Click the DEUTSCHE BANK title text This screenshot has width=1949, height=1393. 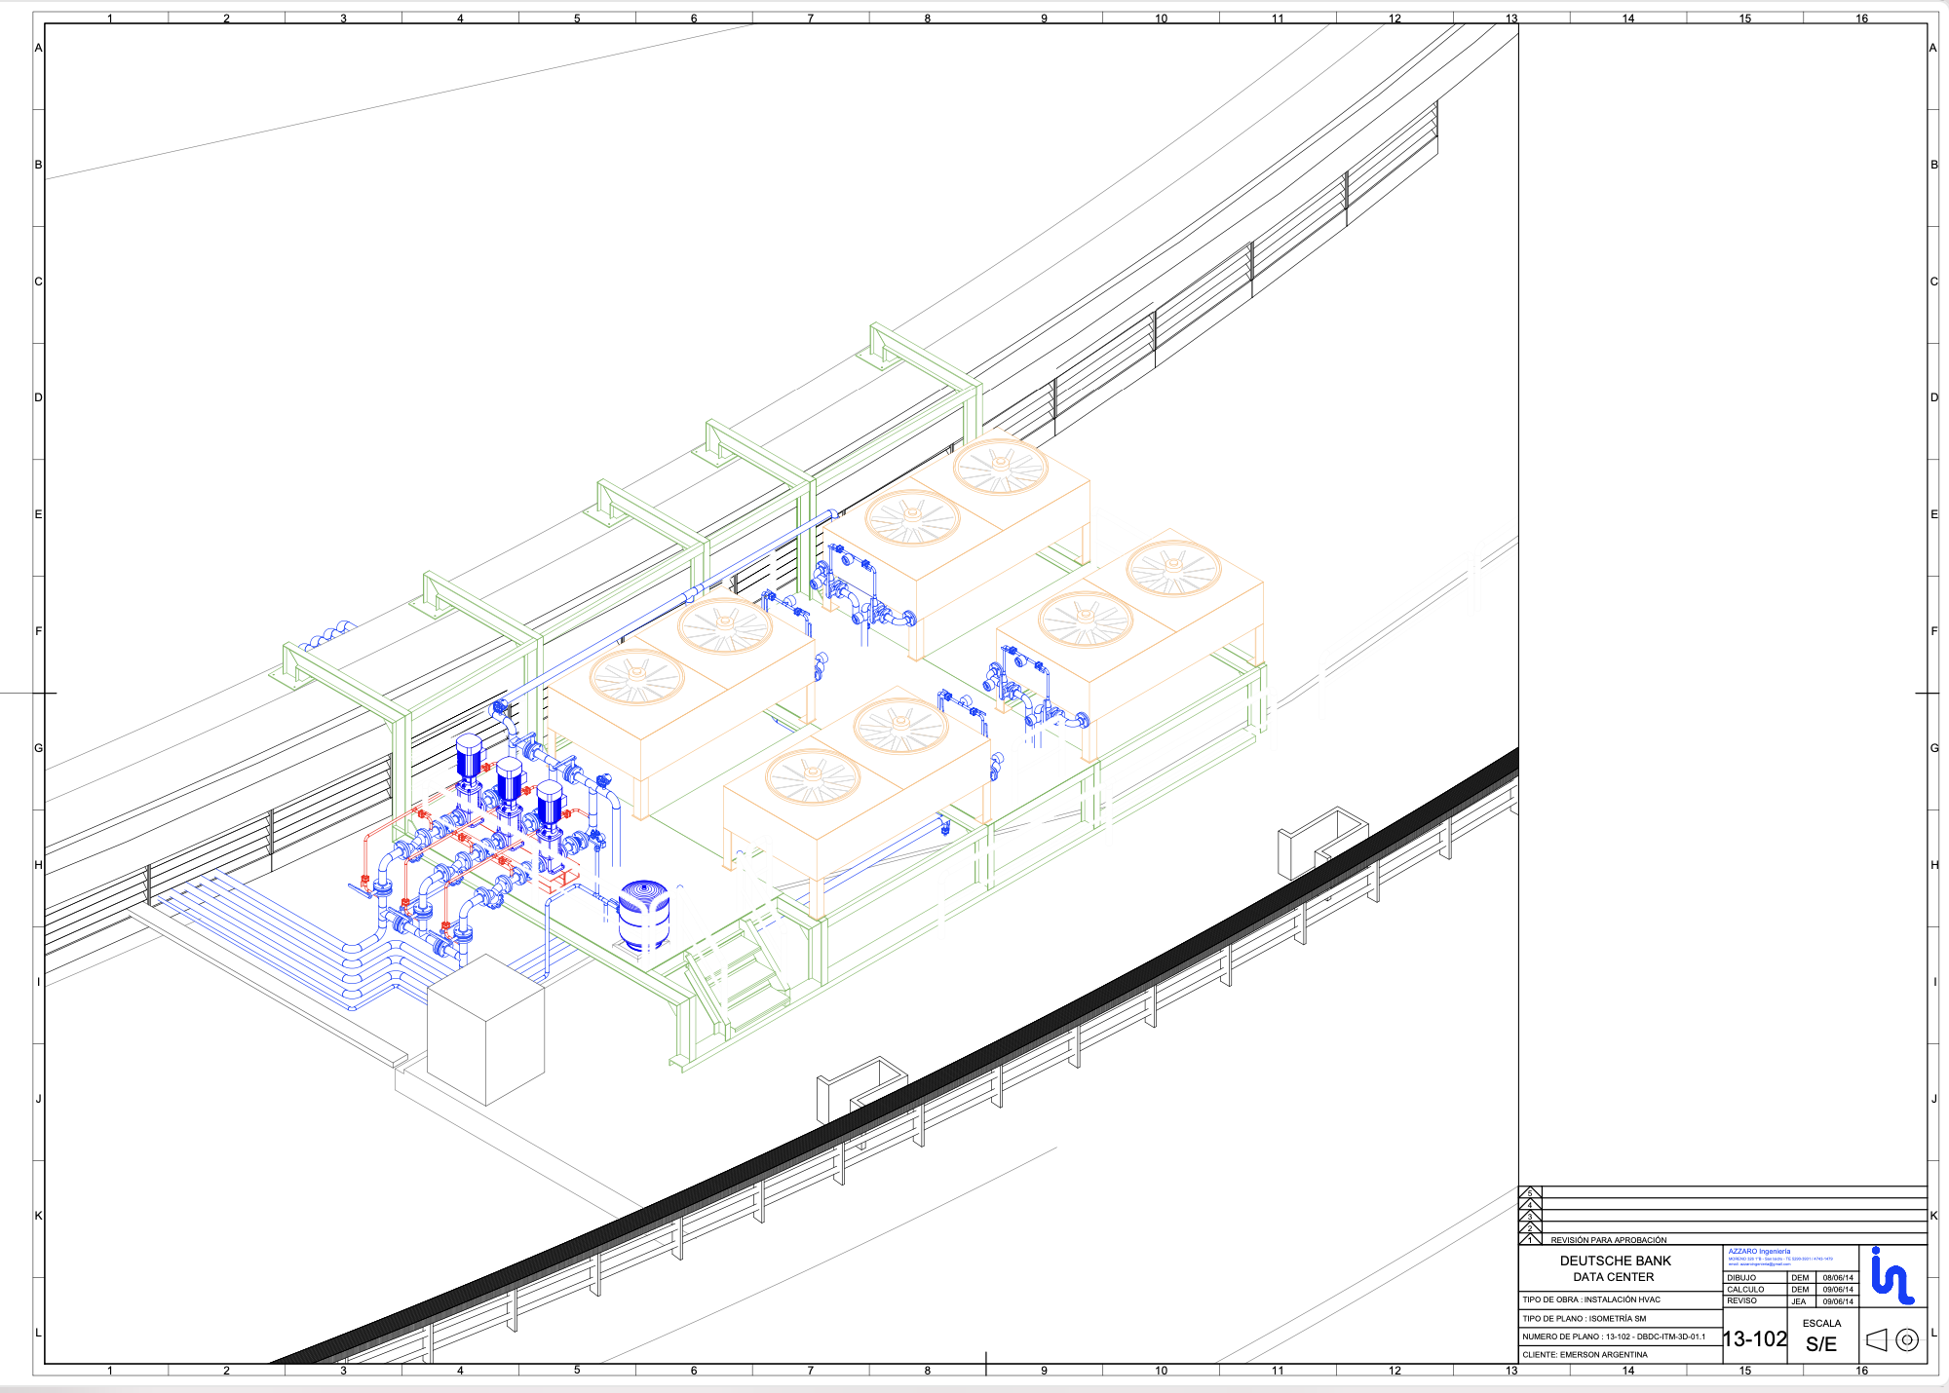click(1615, 1261)
